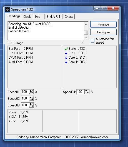This screenshot has width=128, height=147.
Task: Close the SpeedFan window
Action: pyautogui.click(x=113, y=8)
